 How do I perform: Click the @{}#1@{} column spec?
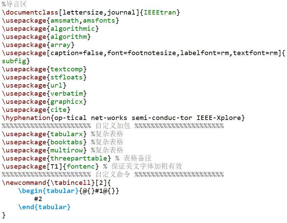(x=99, y=191)
